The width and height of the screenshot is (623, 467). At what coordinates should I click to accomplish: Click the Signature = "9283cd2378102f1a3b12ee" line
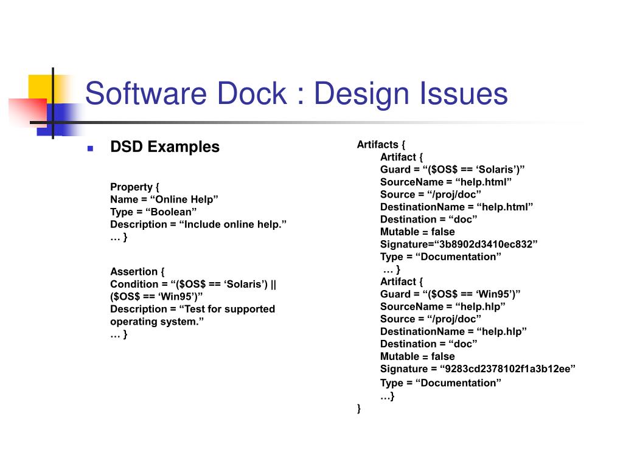478,369
